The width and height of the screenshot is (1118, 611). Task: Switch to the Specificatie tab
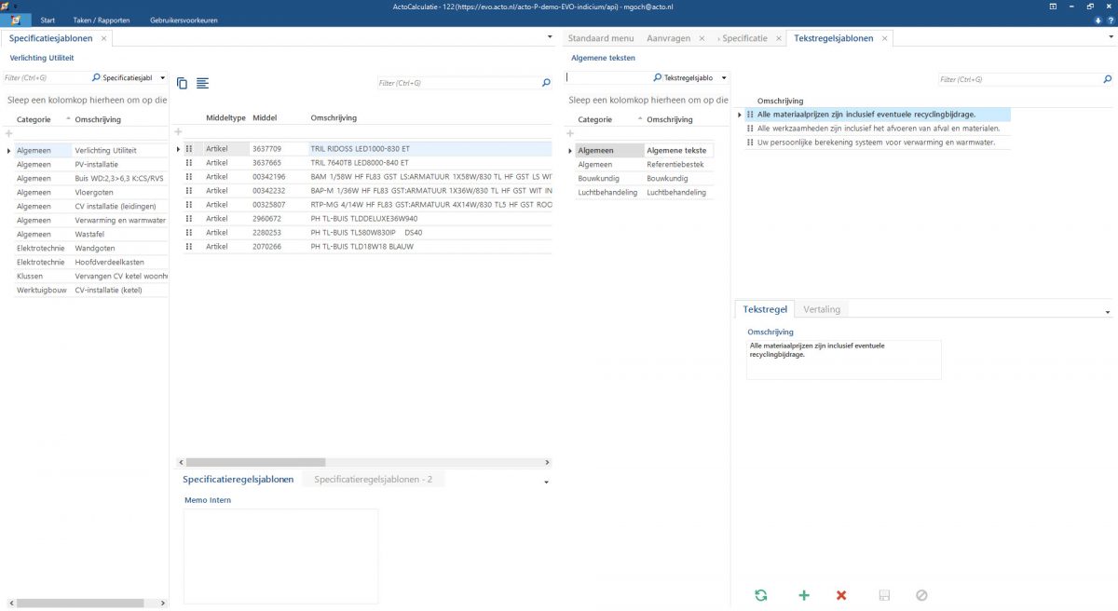744,38
